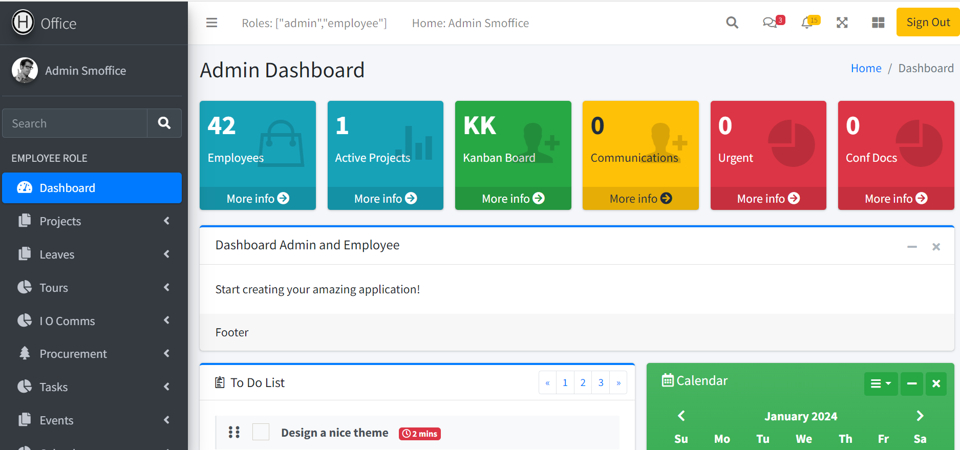The width and height of the screenshot is (960, 450).
Task: Click the sidebar search magnifier button
Action: tap(164, 123)
